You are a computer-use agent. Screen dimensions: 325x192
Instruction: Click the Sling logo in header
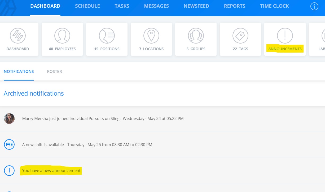point(8,8)
